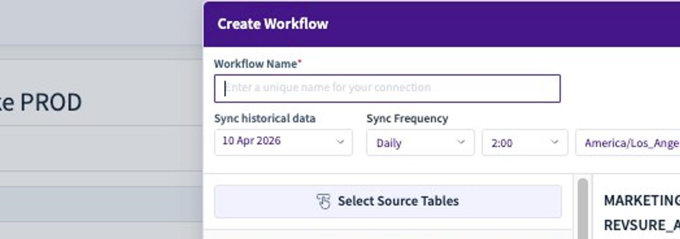
Task: Open the 2:00 time dropdown
Action: pyautogui.click(x=525, y=142)
